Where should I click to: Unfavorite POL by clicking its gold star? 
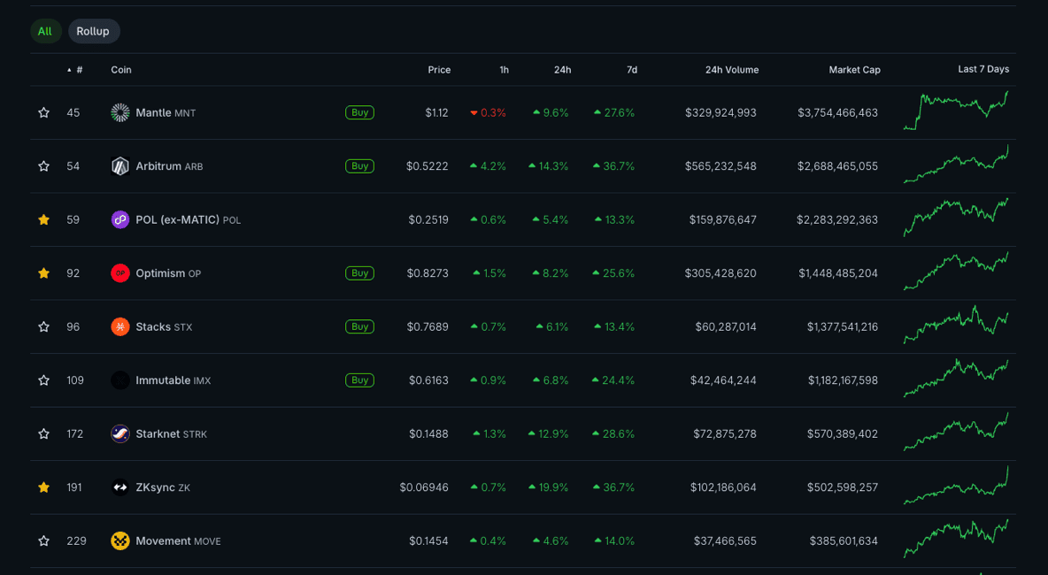point(43,219)
